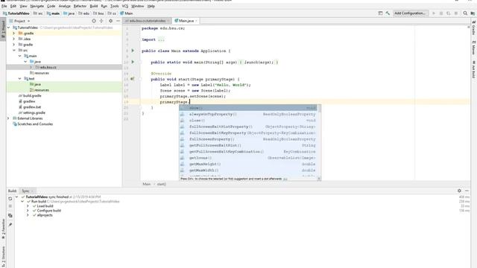This screenshot has height=268, width=477.
Task: Open the Ant Build tool window on right edge
Action: (474, 69)
